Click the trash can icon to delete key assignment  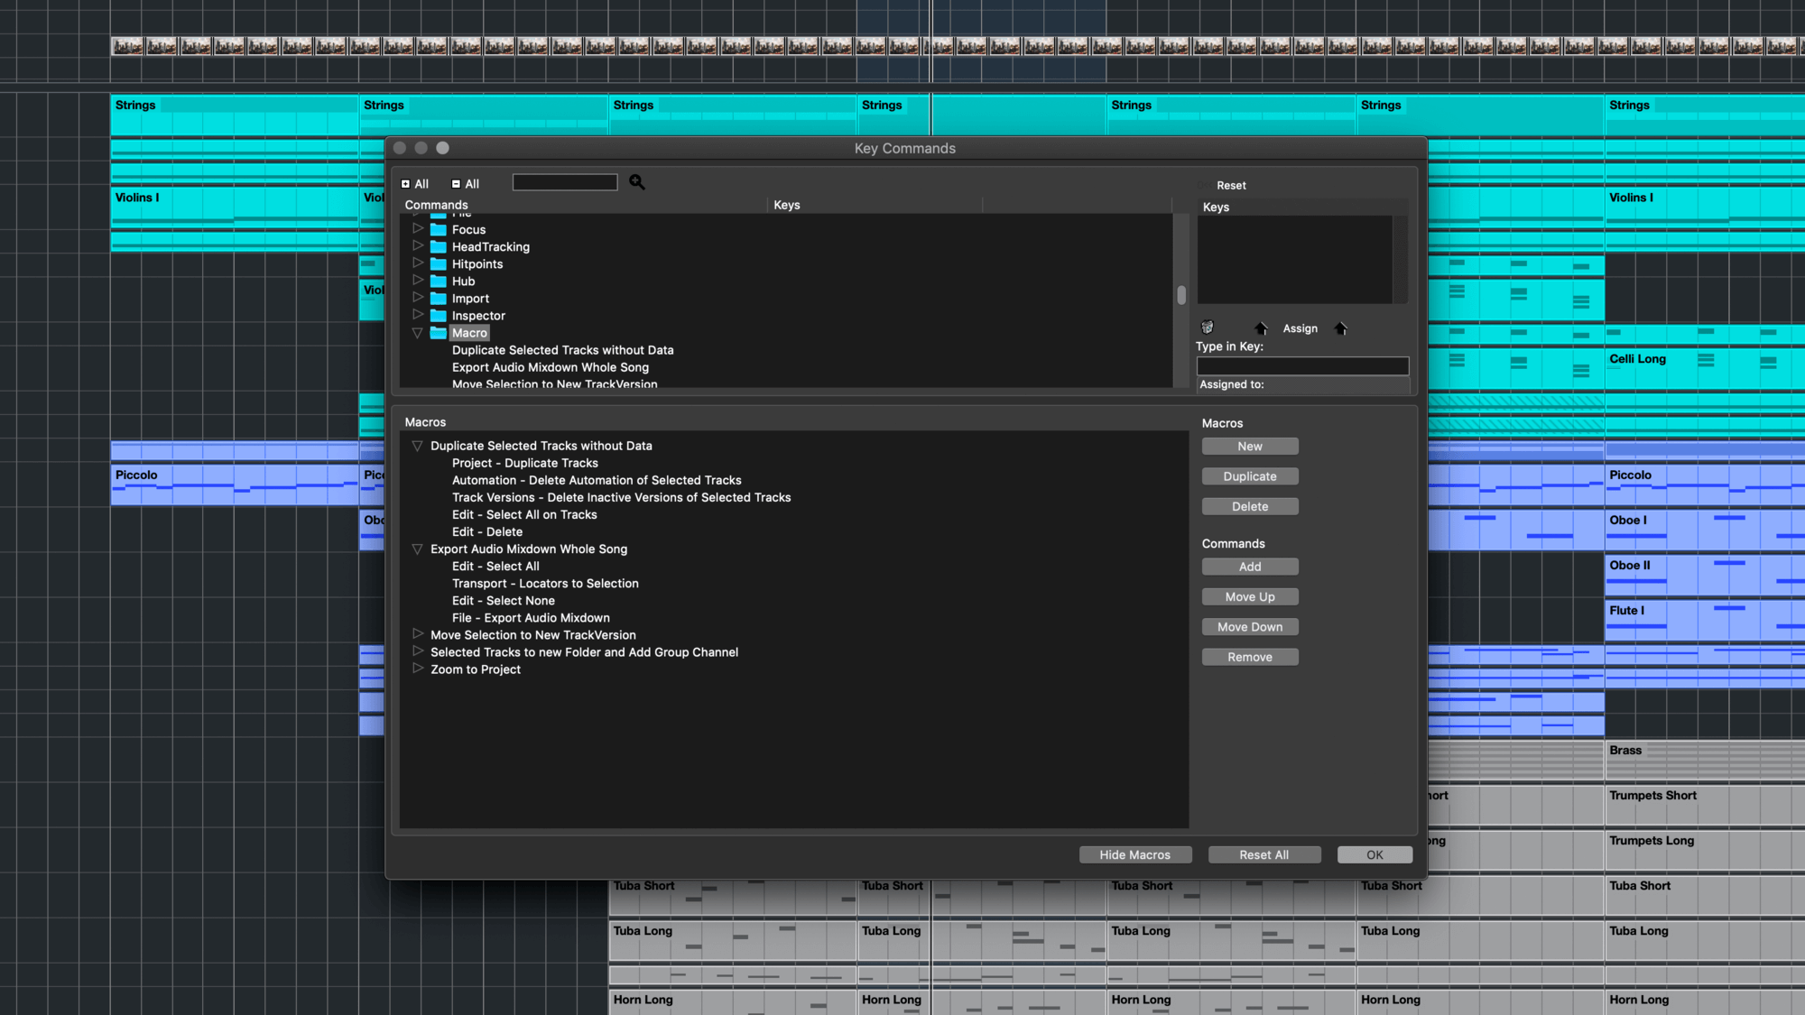pyautogui.click(x=1208, y=328)
